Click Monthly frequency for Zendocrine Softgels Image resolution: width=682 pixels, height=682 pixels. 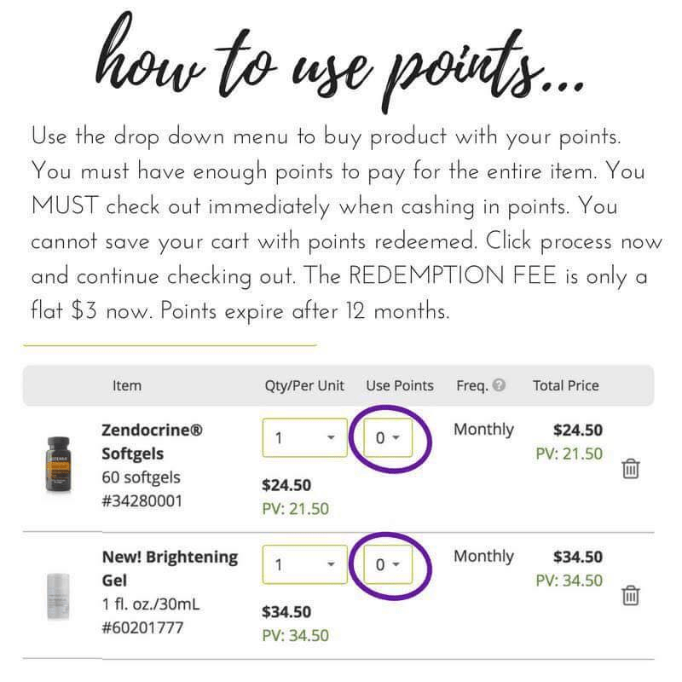pos(483,430)
